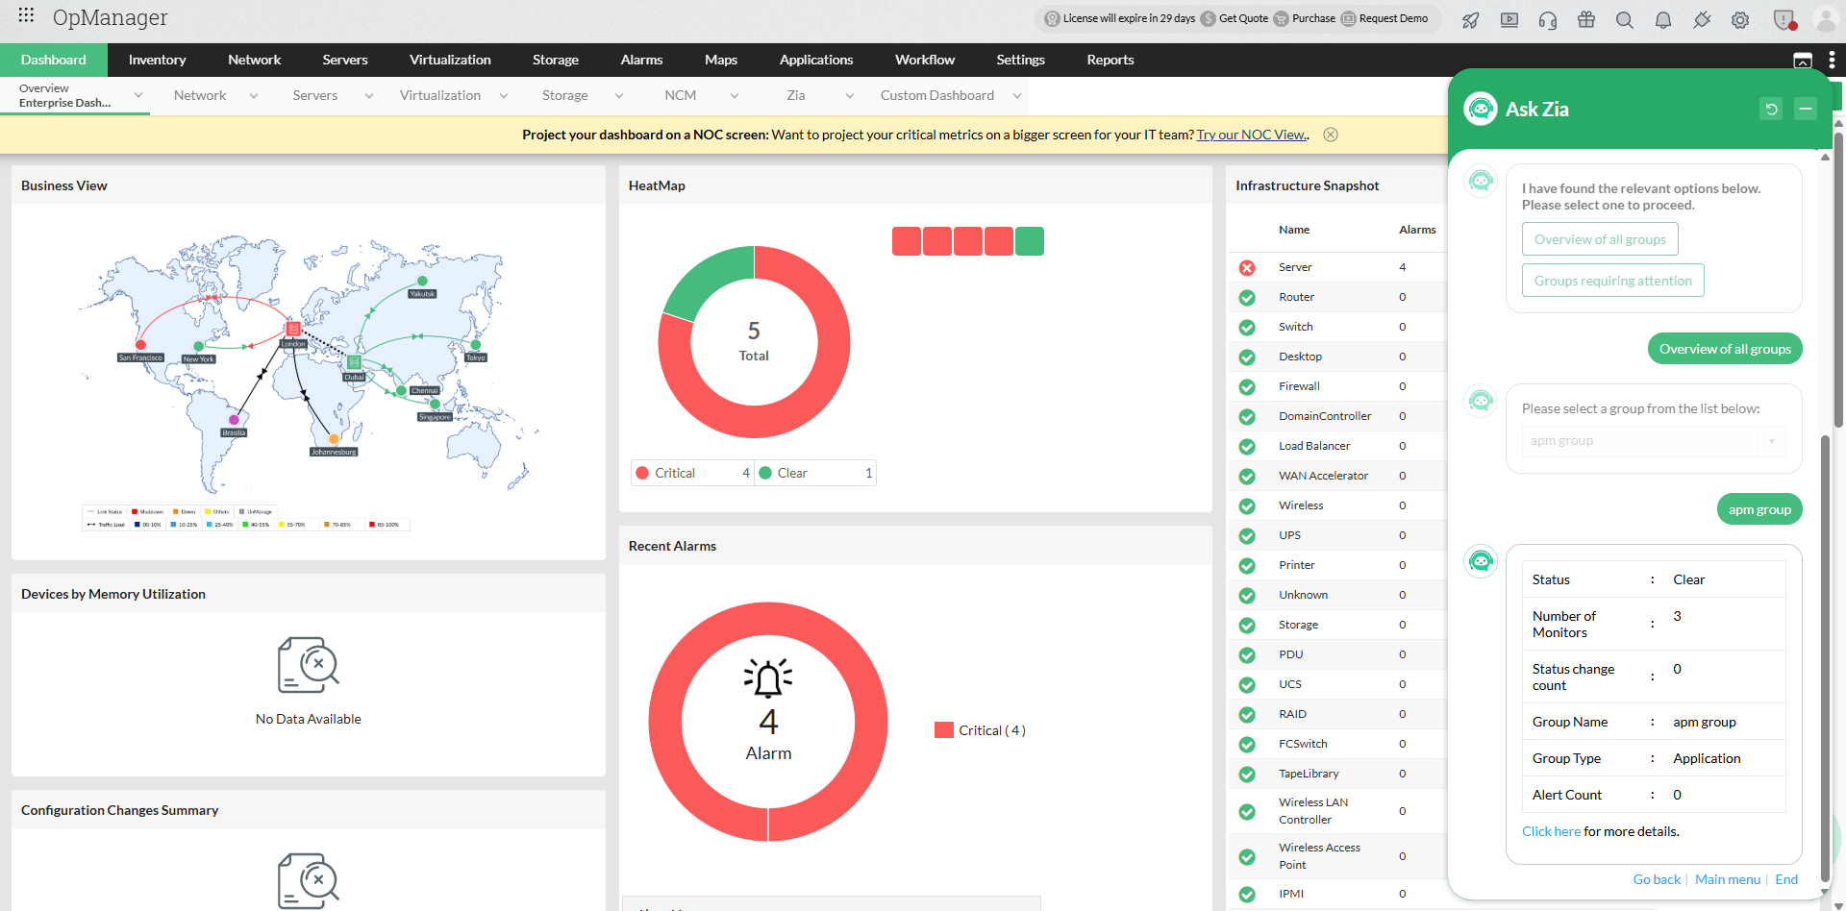1846x911 pixels.
Task: Click the Server alarms count 4
Action: (x=1402, y=267)
